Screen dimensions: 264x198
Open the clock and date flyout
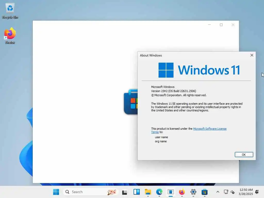(246, 192)
